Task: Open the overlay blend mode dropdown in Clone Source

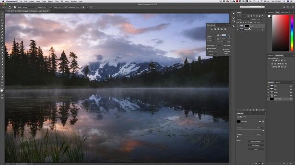Action: coord(212,54)
